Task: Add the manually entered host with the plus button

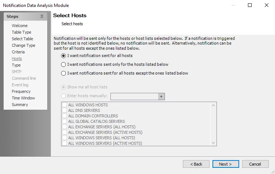Action: point(161,97)
